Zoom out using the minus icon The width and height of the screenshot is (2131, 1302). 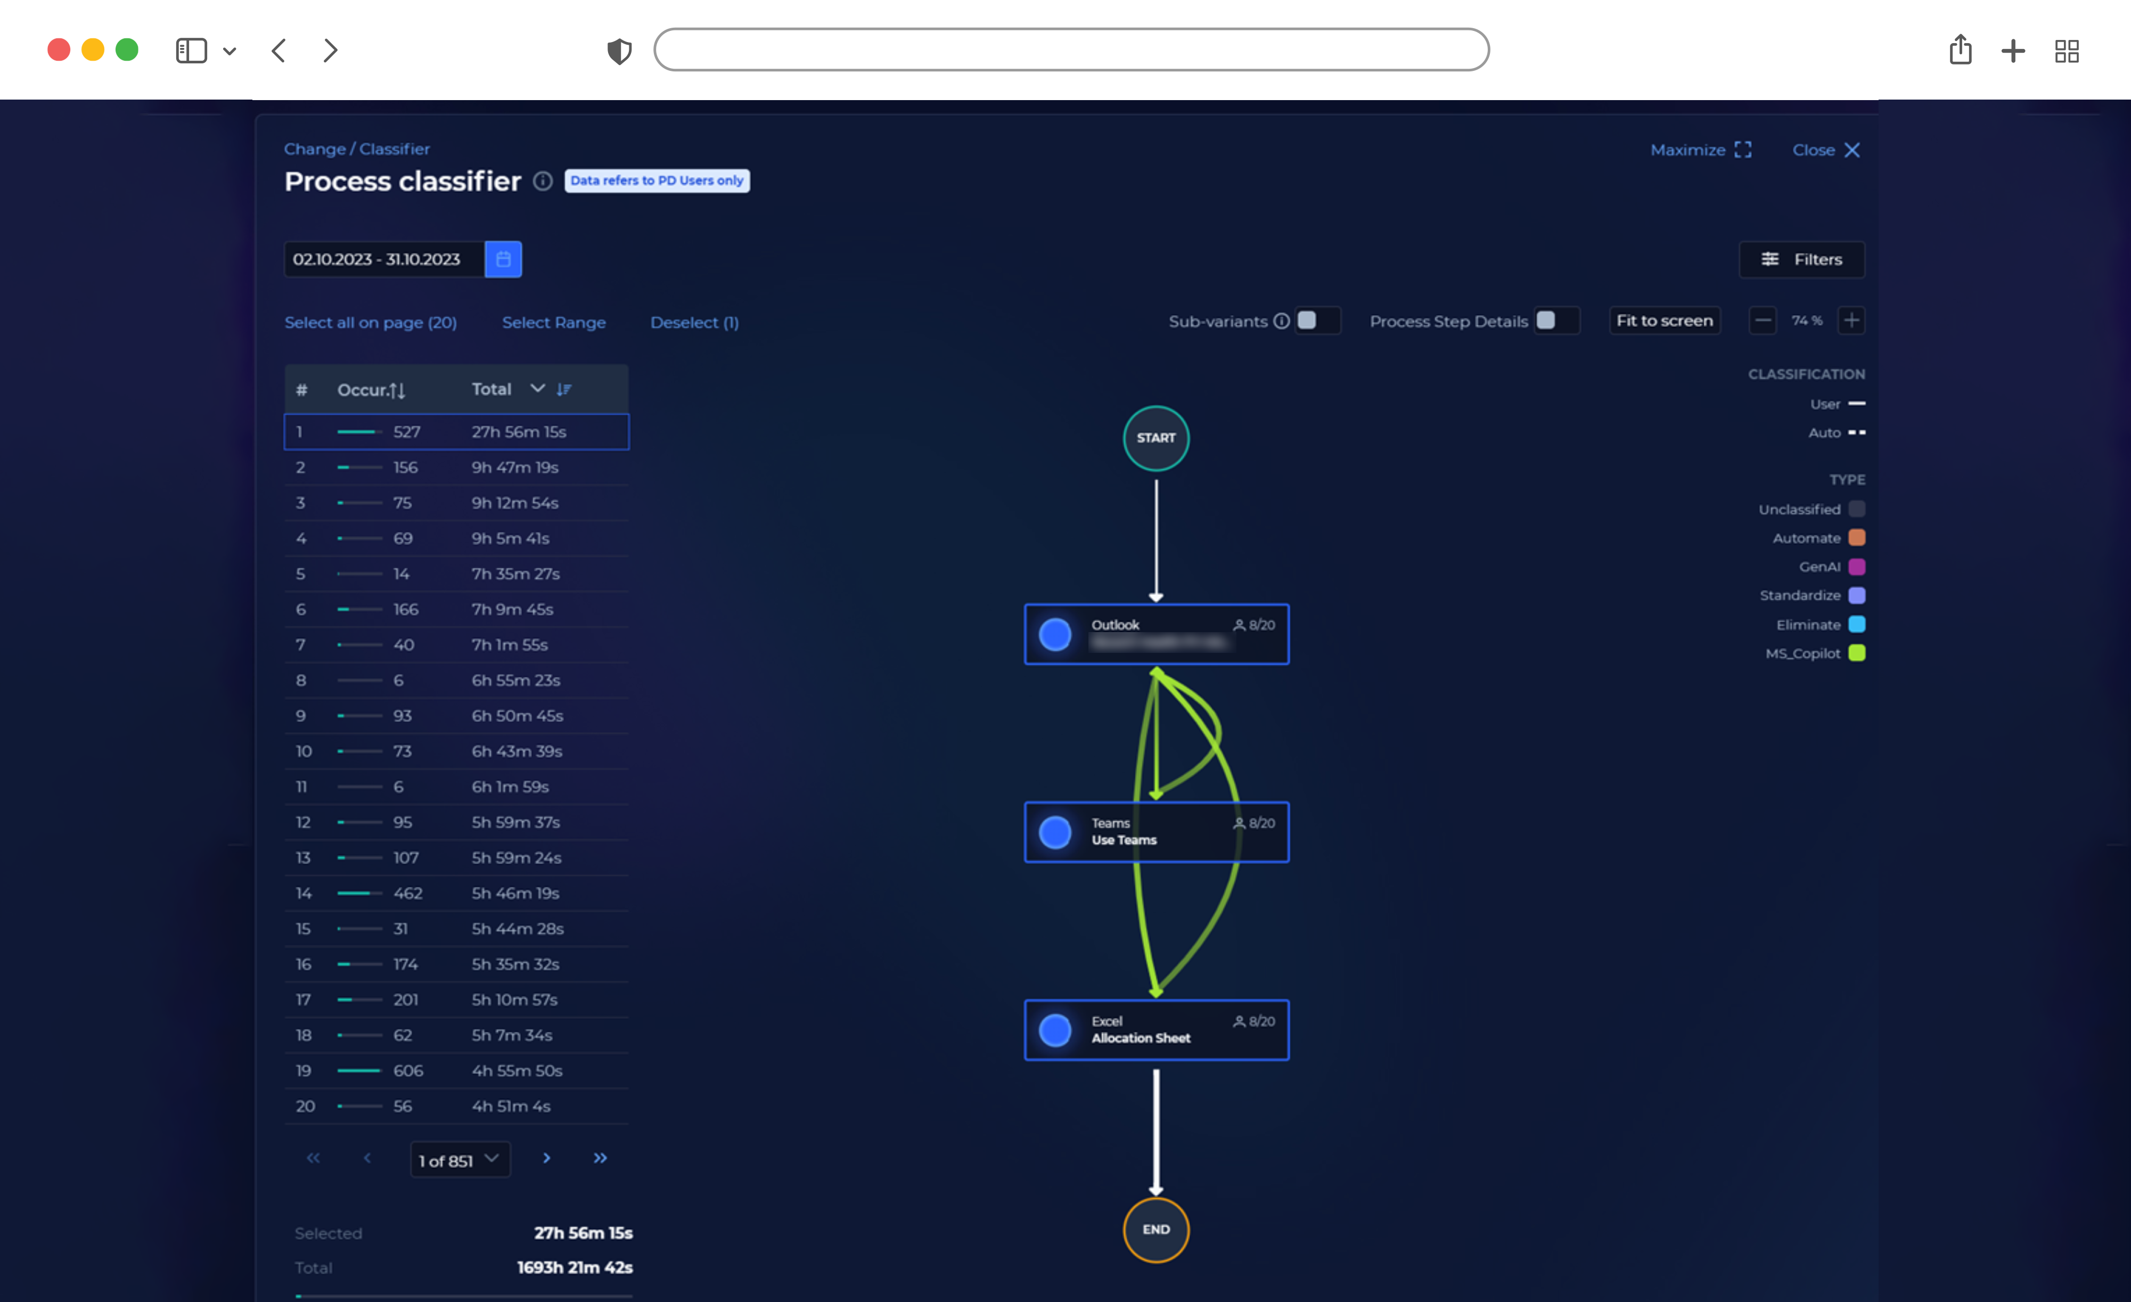coord(1763,320)
